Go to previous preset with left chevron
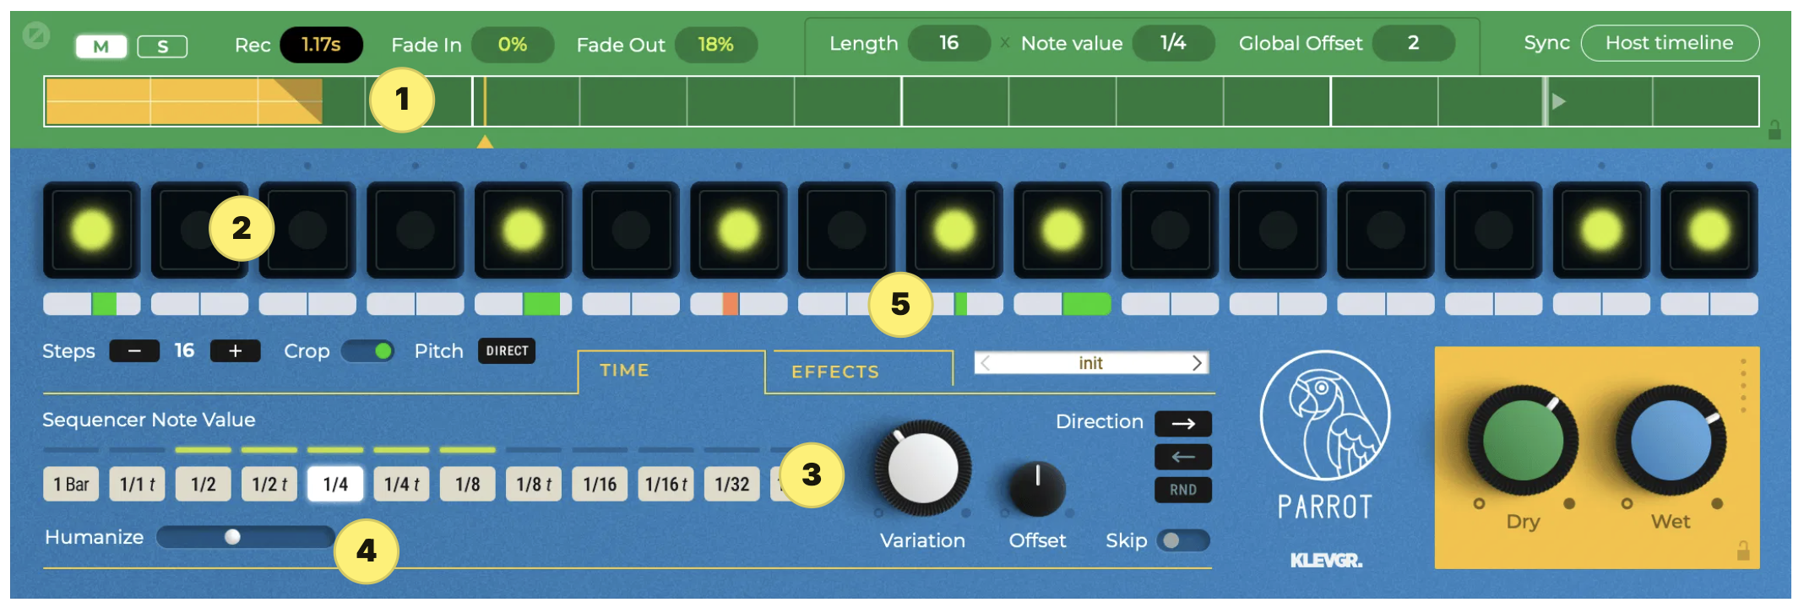Viewport: 1804px width, 613px height. coord(986,363)
